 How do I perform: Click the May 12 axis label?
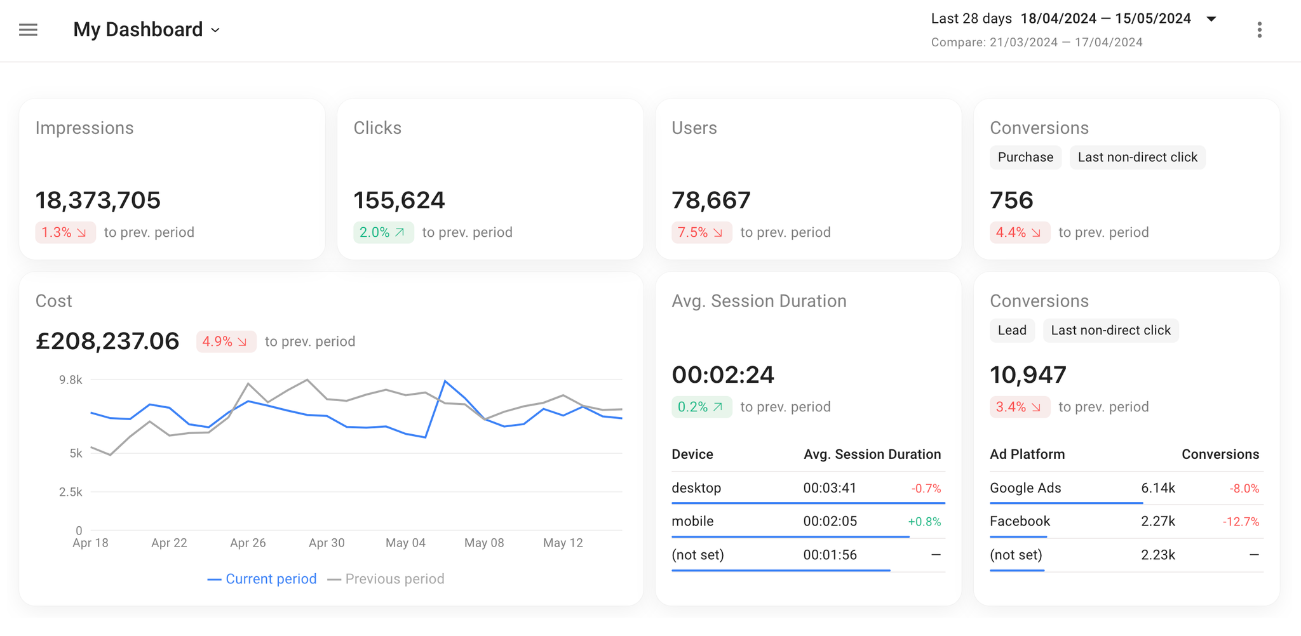click(563, 543)
